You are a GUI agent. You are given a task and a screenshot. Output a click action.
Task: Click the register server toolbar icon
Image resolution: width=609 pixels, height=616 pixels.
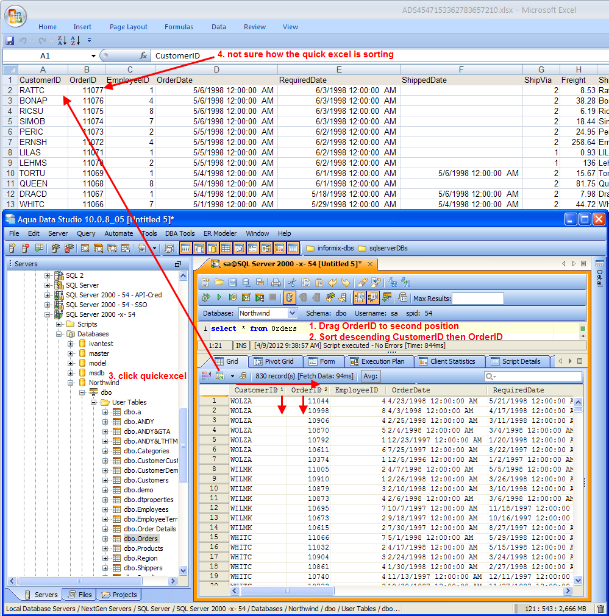coord(13,248)
